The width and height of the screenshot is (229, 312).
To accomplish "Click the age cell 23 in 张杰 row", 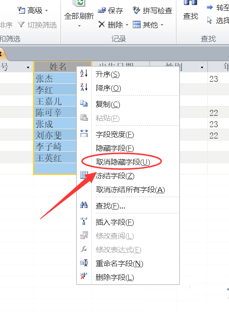I will coord(218,78).
